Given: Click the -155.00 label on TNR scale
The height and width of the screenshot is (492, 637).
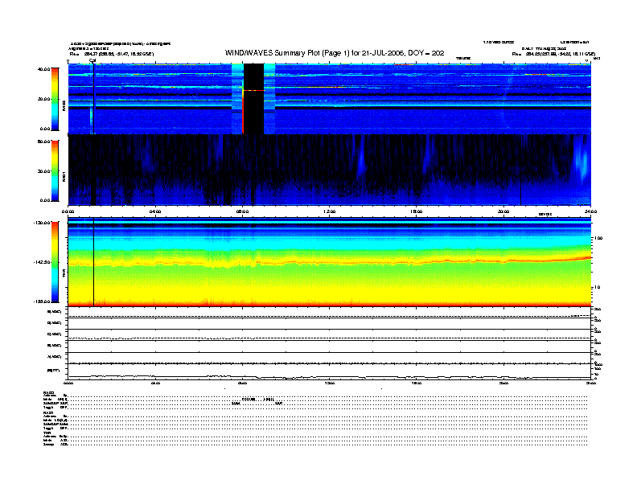Looking at the screenshot, I should [x=42, y=301].
